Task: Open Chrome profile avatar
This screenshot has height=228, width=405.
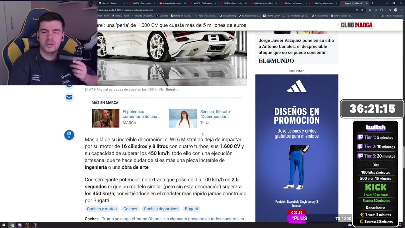Action: 396,10
